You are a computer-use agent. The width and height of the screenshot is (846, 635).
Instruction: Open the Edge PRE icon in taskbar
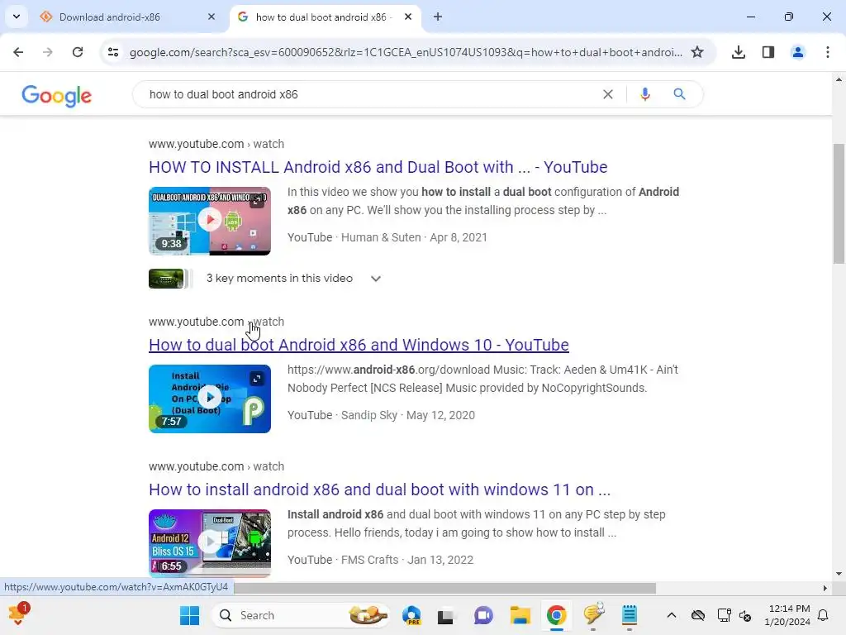[x=412, y=615]
